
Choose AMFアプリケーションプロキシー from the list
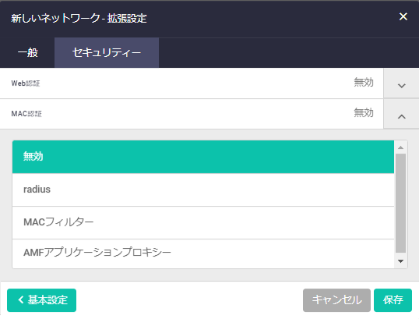[203, 253]
